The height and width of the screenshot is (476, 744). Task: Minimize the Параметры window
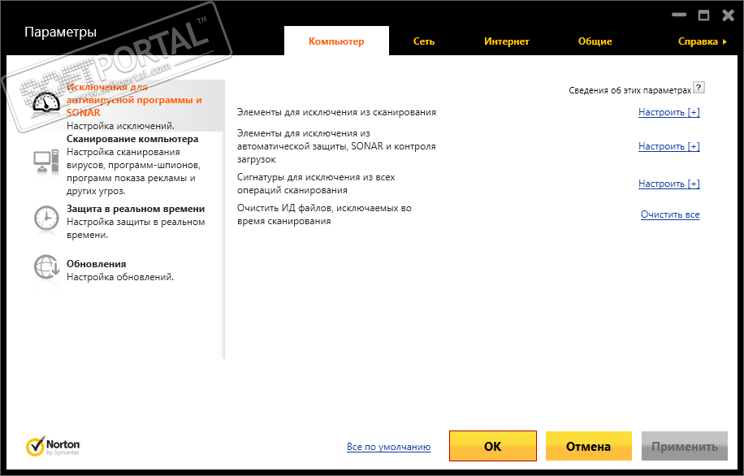679,15
